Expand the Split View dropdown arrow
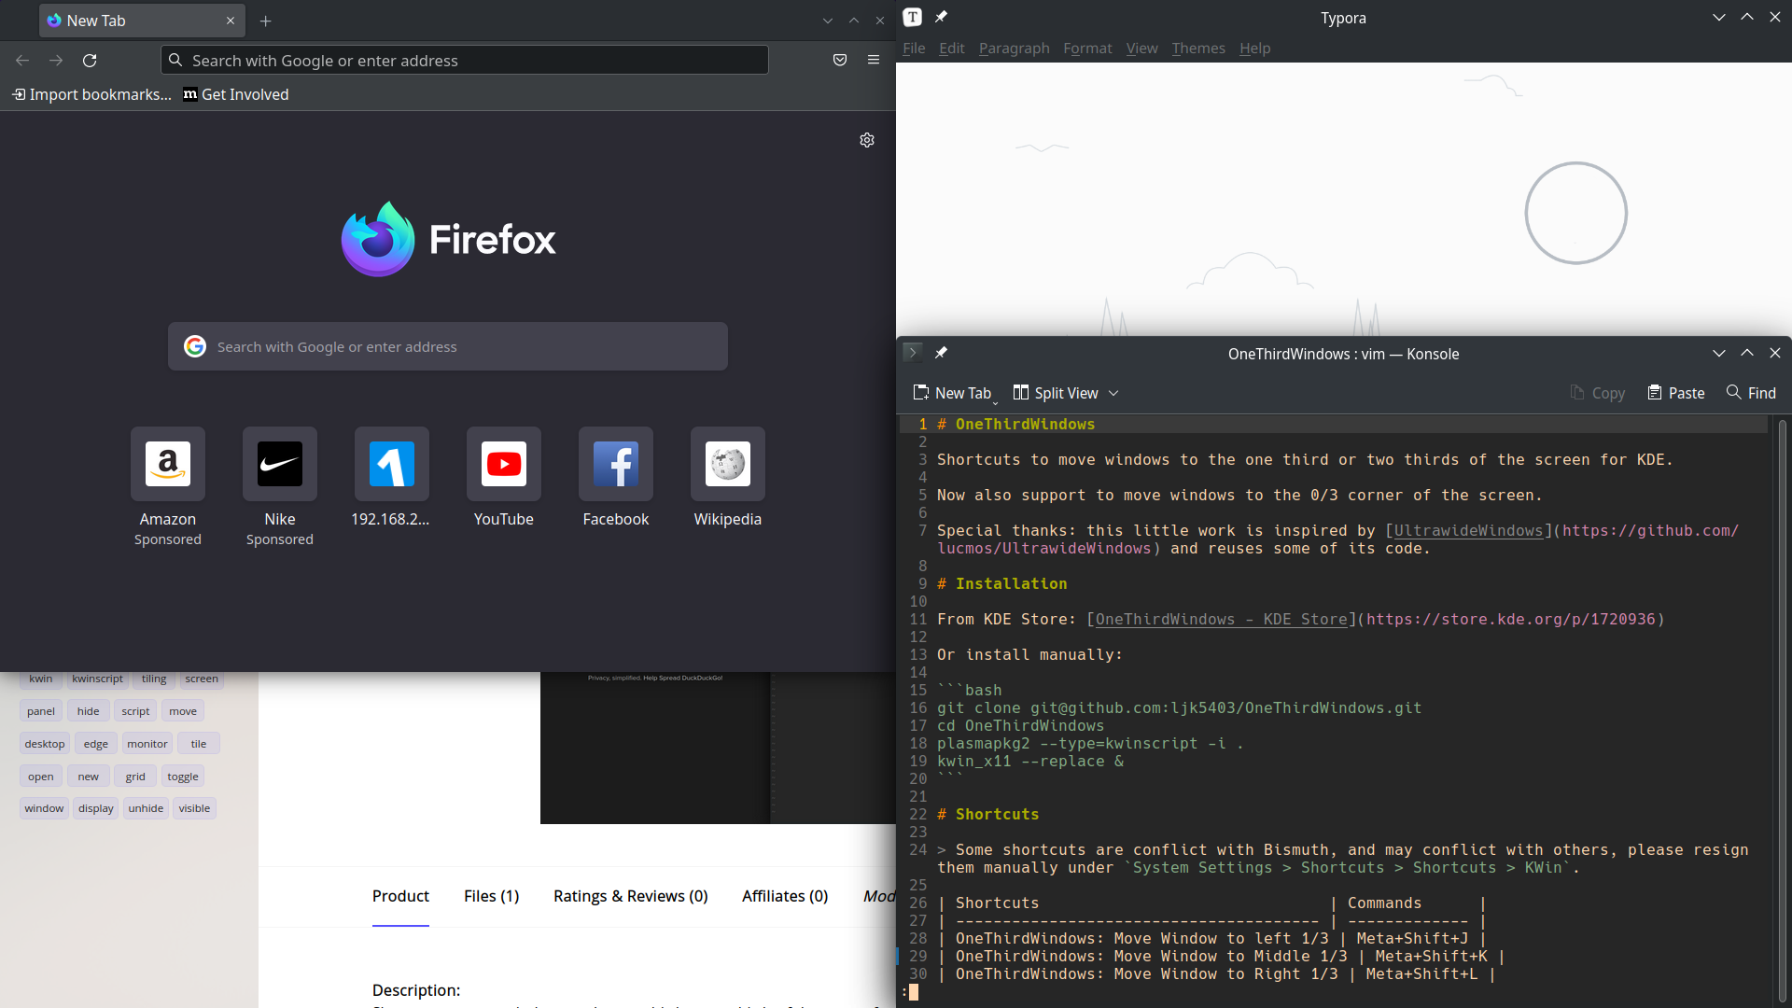 [1113, 394]
